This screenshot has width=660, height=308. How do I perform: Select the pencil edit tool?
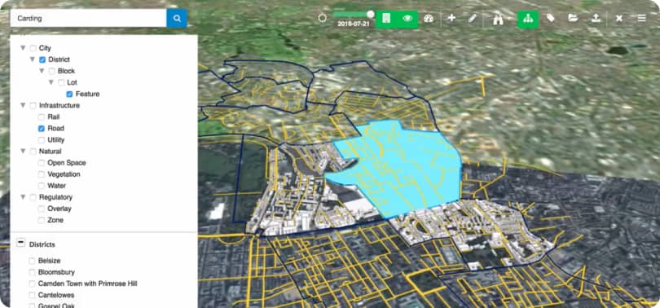point(473,19)
